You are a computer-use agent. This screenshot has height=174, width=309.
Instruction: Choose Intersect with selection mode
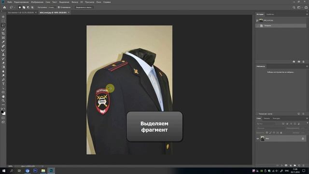[x=32, y=8]
